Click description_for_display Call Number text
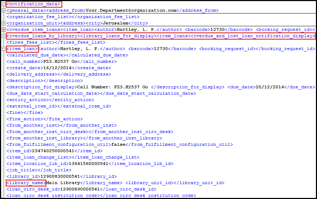 (x=113, y=87)
